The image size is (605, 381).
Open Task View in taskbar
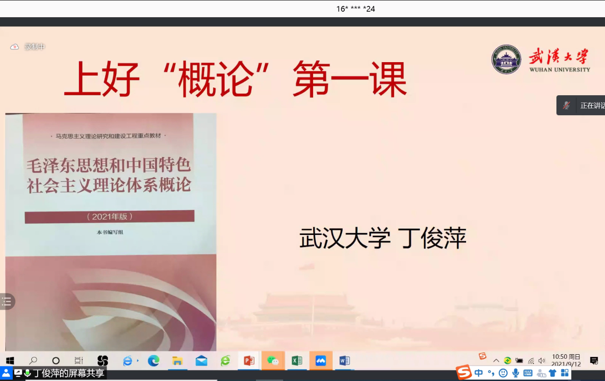click(x=79, y=361)
